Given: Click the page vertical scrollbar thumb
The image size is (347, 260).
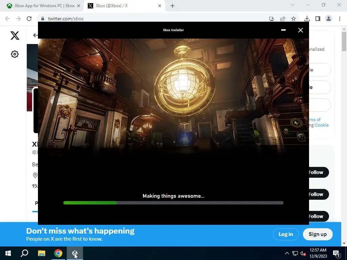Looking at the screenshot, I should tap(344, 41).
